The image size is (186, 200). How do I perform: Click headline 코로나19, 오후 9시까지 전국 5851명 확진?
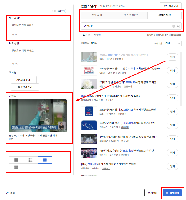pyautogui.click(x=110, y=96)
